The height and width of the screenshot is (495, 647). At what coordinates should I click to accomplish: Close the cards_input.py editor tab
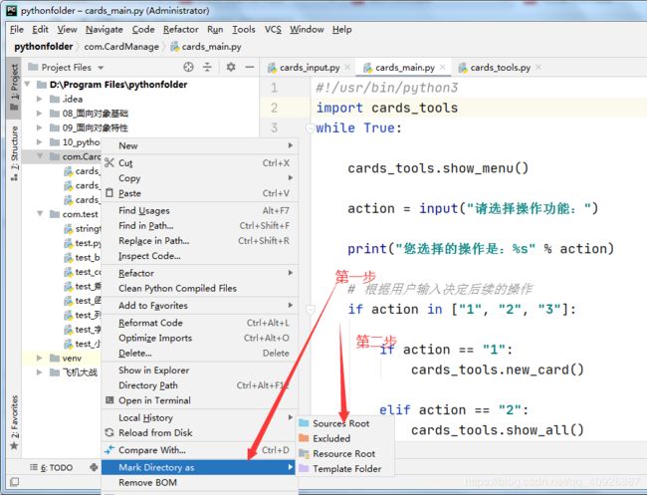pyautogui.click(x=347, y=68)
